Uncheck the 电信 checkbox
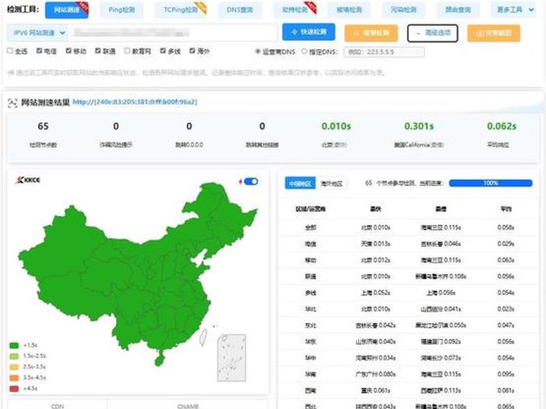The image size is (546, 409). pyautogui.click(x=40, y=50)
